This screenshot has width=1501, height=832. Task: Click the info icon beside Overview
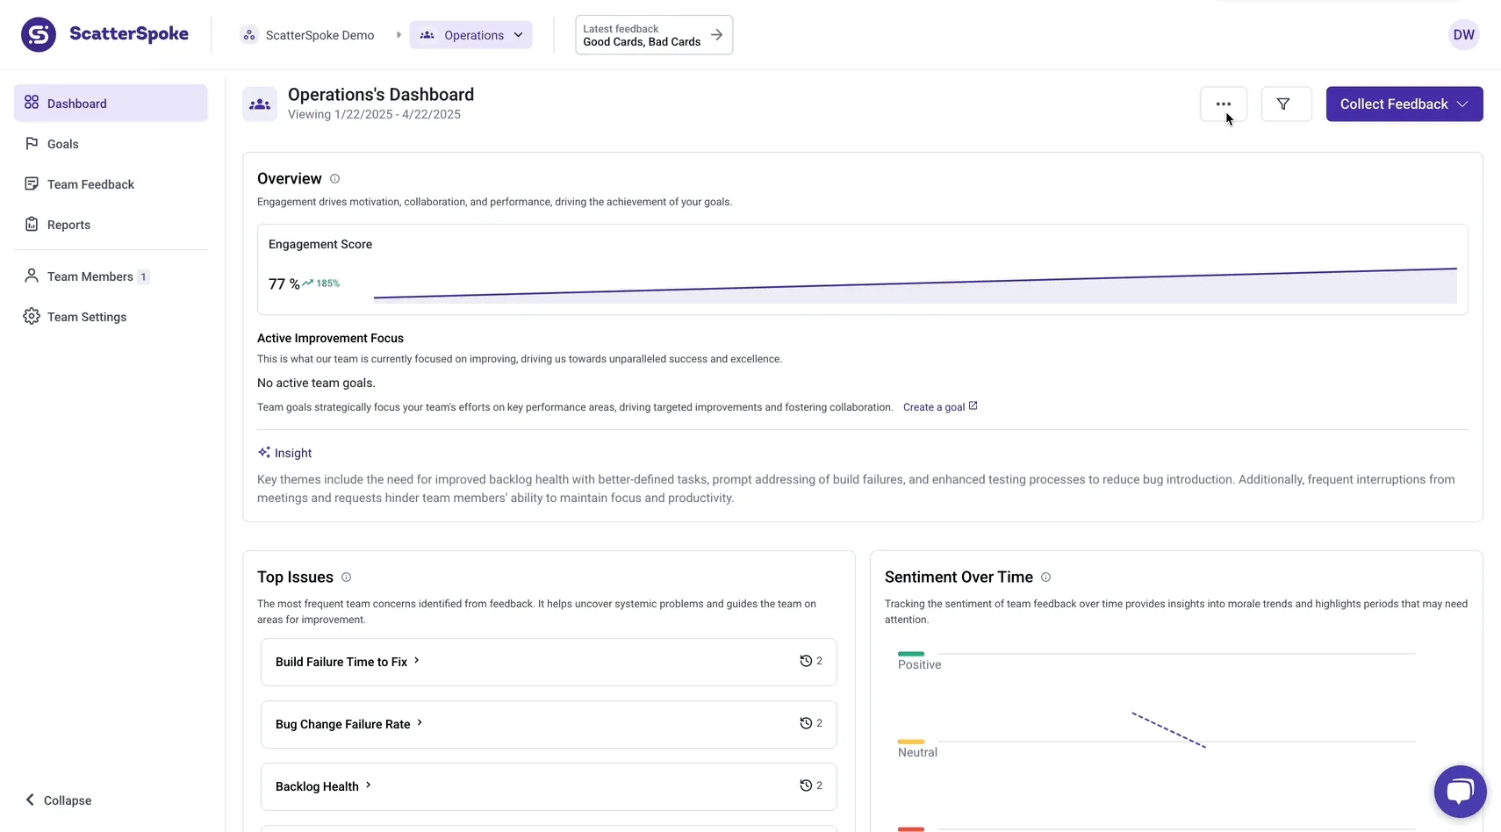tap(334, 178)
